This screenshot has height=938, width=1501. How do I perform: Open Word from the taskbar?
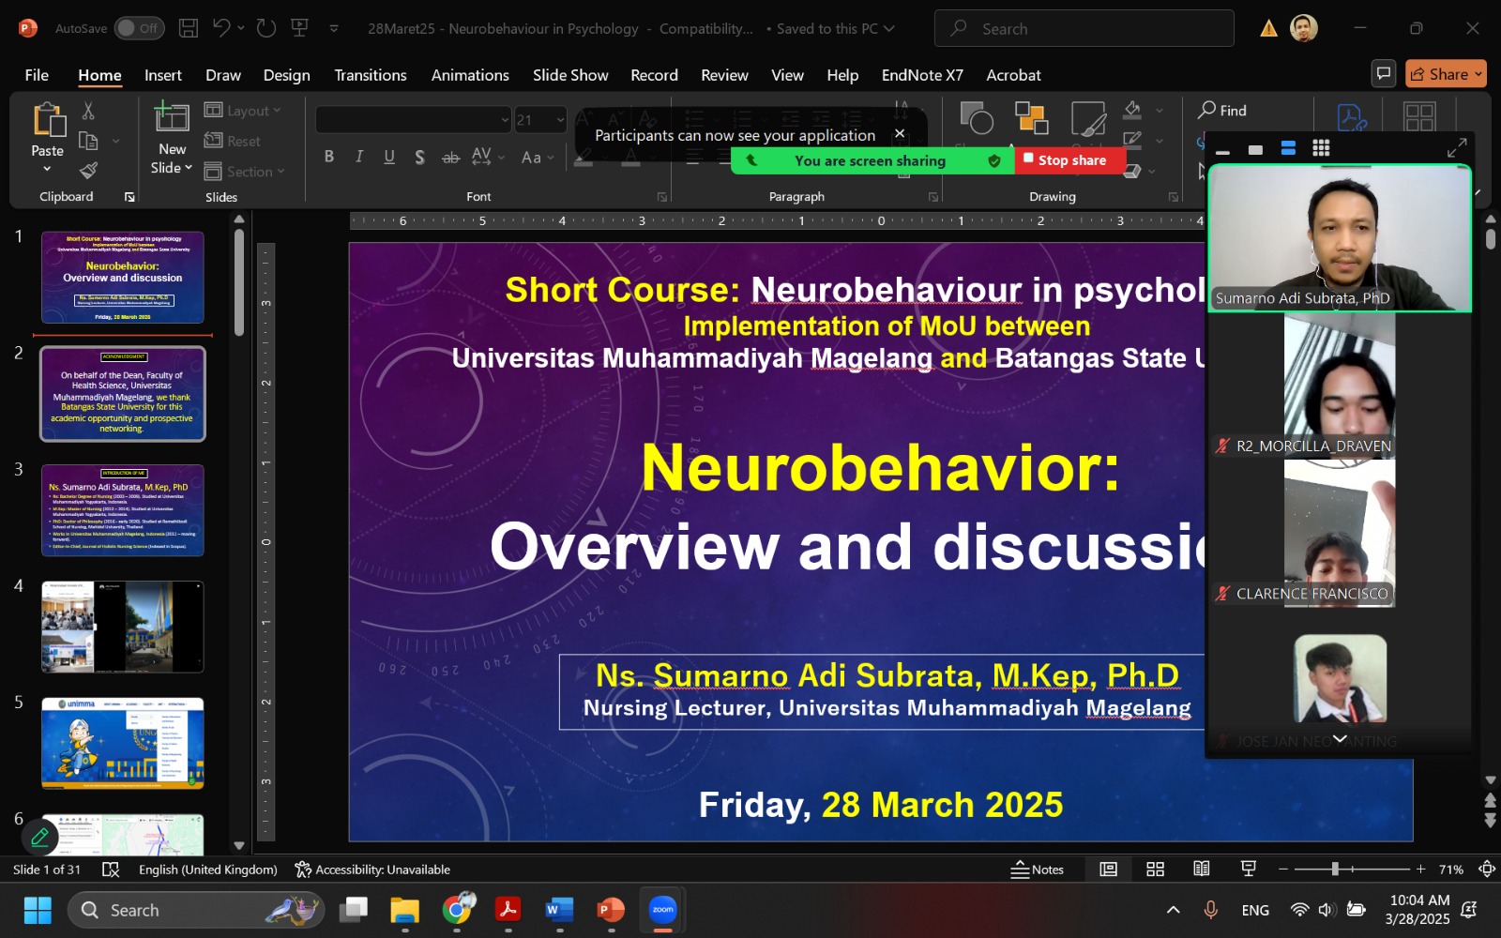click(x=559, y=909)
